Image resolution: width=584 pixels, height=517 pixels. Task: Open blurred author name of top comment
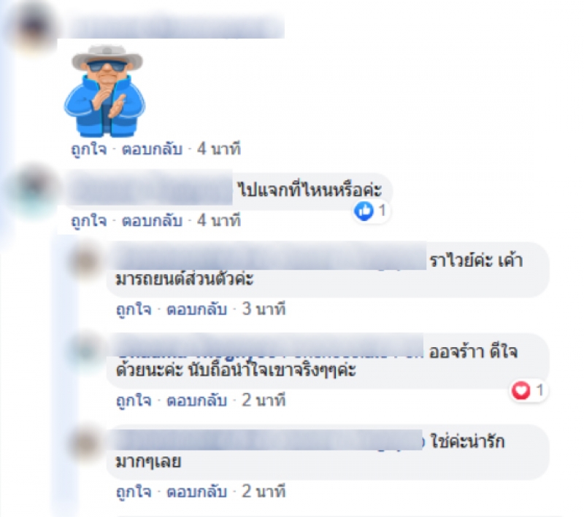coord(175,27)
